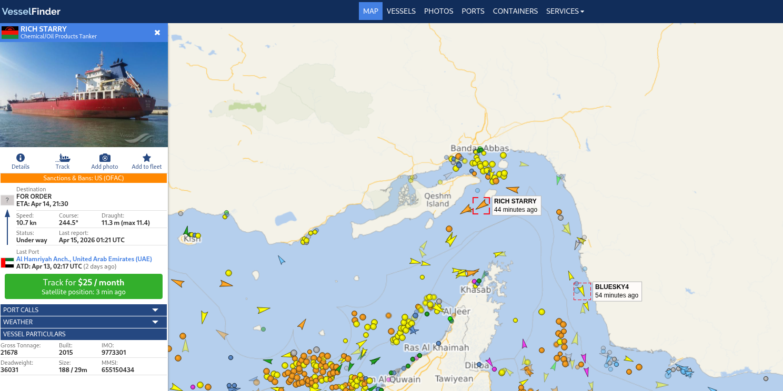Click the Khasab map label
Screen dimensions: 783x391
click(x=475, y=290)
